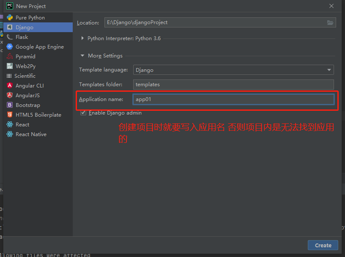Pick the HTML5 Boilerplate icon

point(10,115)
